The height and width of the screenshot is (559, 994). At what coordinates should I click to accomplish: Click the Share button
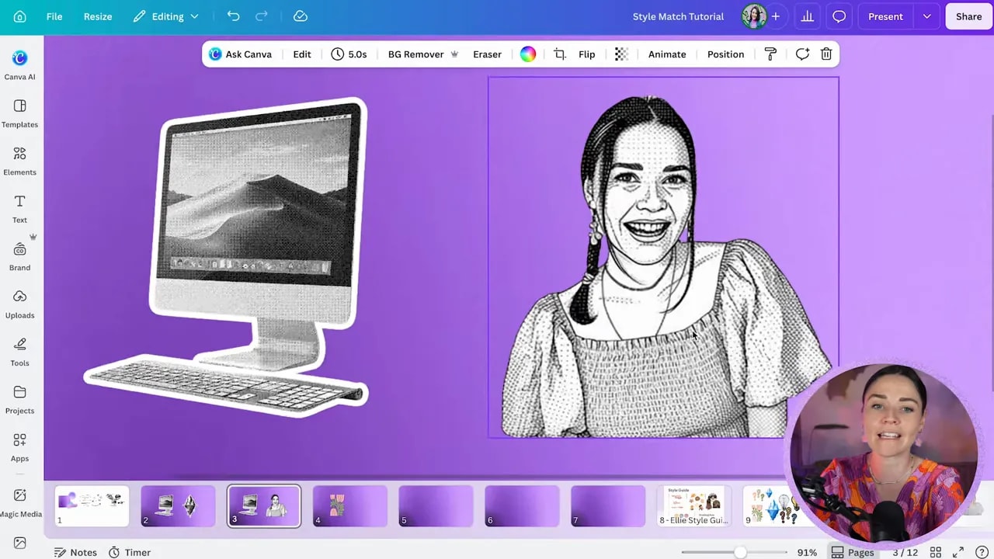click(968, 16)
